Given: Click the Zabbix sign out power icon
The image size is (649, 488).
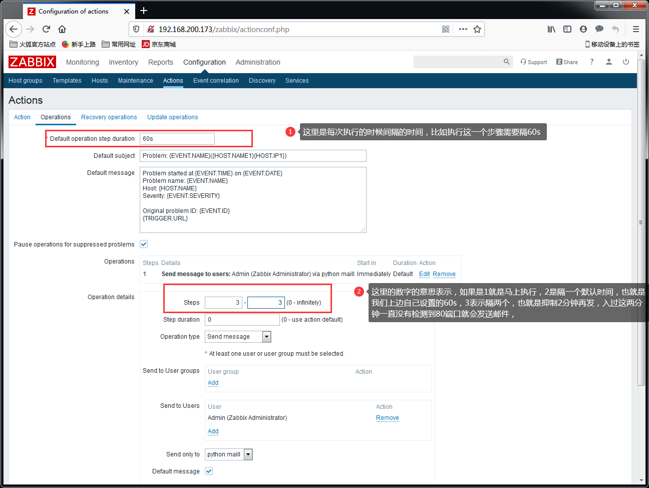Looking at the screenshot, I should tap(626, 62).
